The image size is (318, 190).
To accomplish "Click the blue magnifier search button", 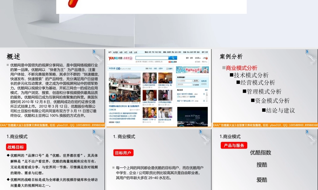I will pyautogui.click(x=173, y=58).
